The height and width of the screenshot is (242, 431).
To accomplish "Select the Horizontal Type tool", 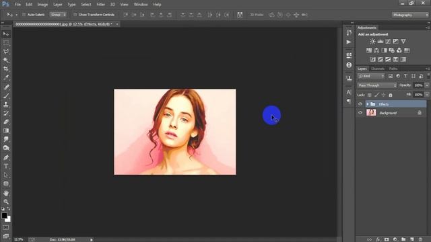I will tap(6, 166).
